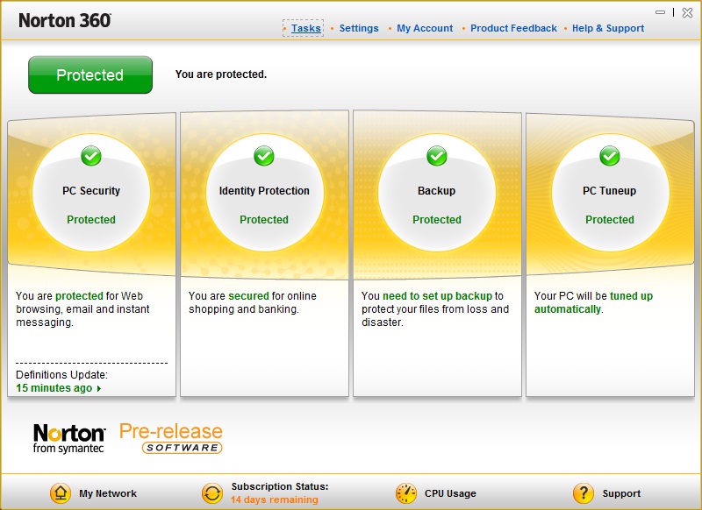
Task: Click the Norton from symantec logo
Action: 69,438
